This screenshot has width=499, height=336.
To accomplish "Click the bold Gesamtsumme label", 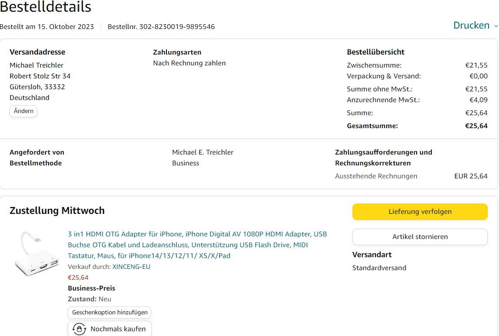I will [x=372, y=126].
